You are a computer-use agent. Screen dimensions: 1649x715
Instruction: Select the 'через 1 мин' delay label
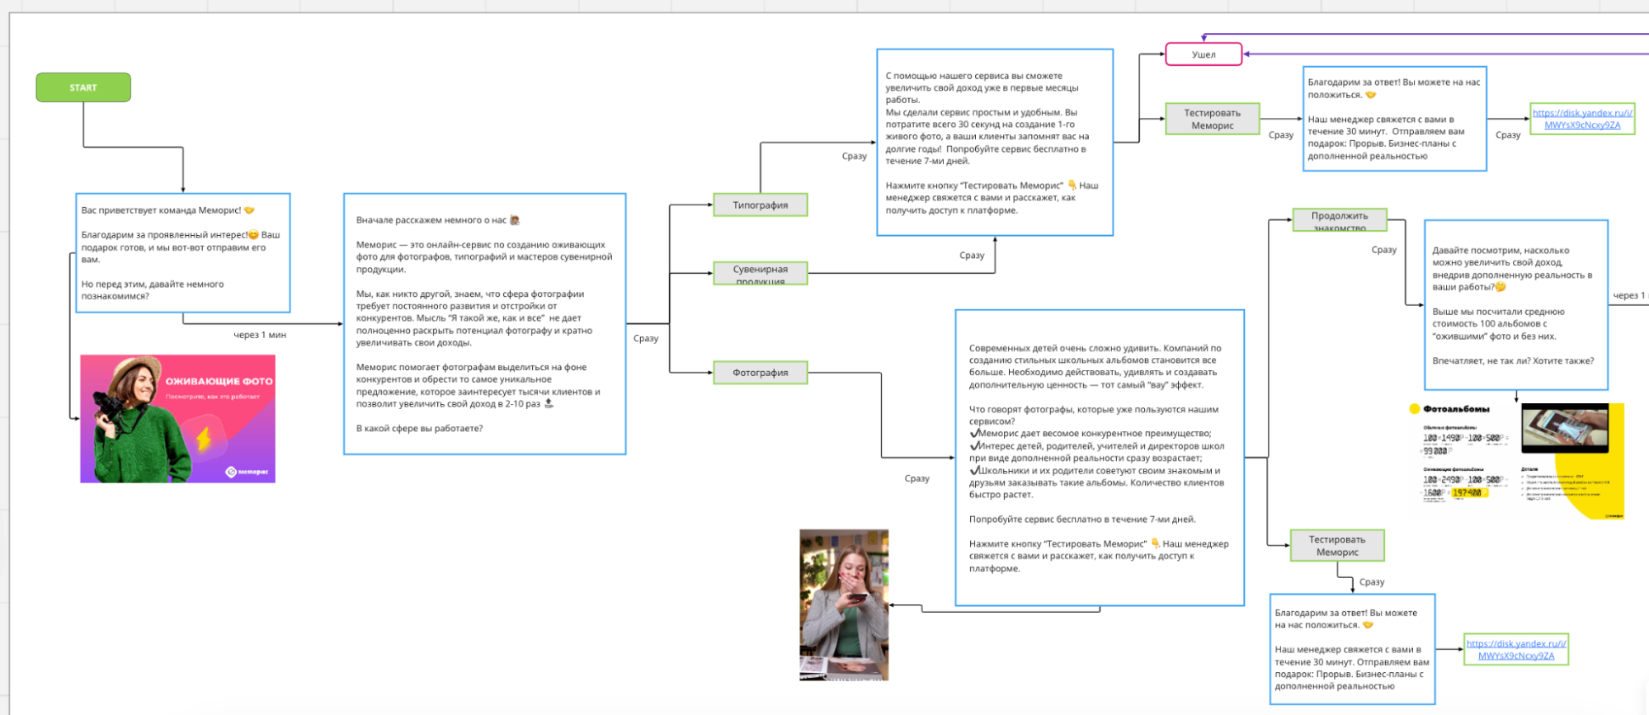click(x=260, y=335)
